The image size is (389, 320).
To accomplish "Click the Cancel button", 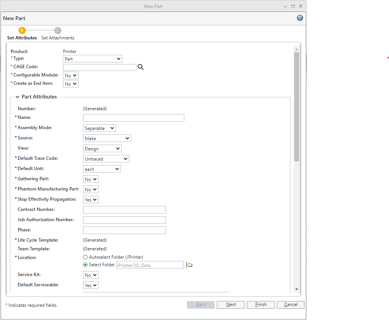I will tap(291, 304).
